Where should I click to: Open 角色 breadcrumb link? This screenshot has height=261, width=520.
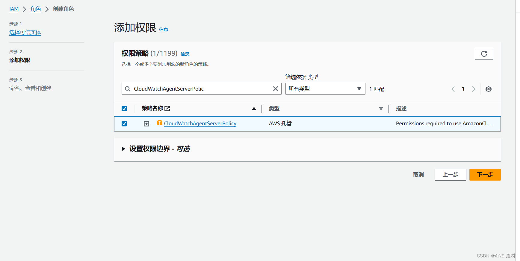click(36, 9)
